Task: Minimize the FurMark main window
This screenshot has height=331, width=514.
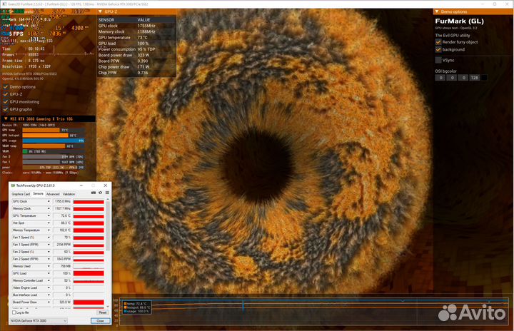Action: 483,4
